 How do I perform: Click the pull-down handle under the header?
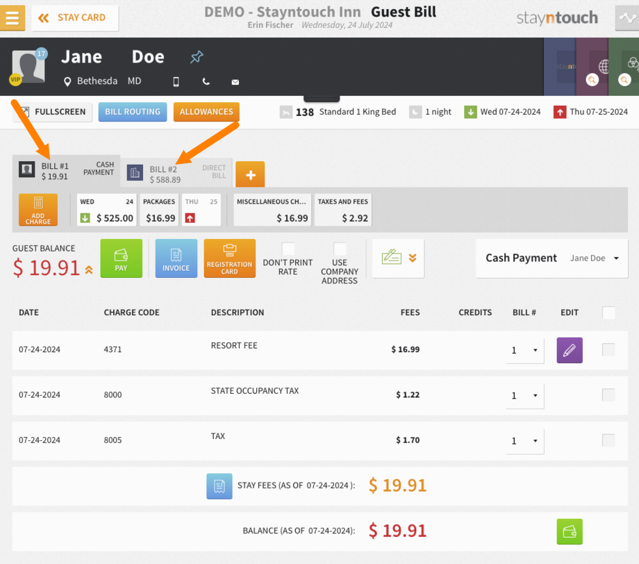click(x=322, y=99)
